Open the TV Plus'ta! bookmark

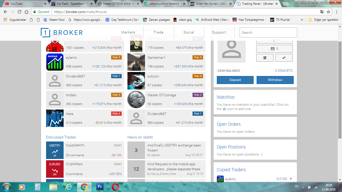(280, 20)
